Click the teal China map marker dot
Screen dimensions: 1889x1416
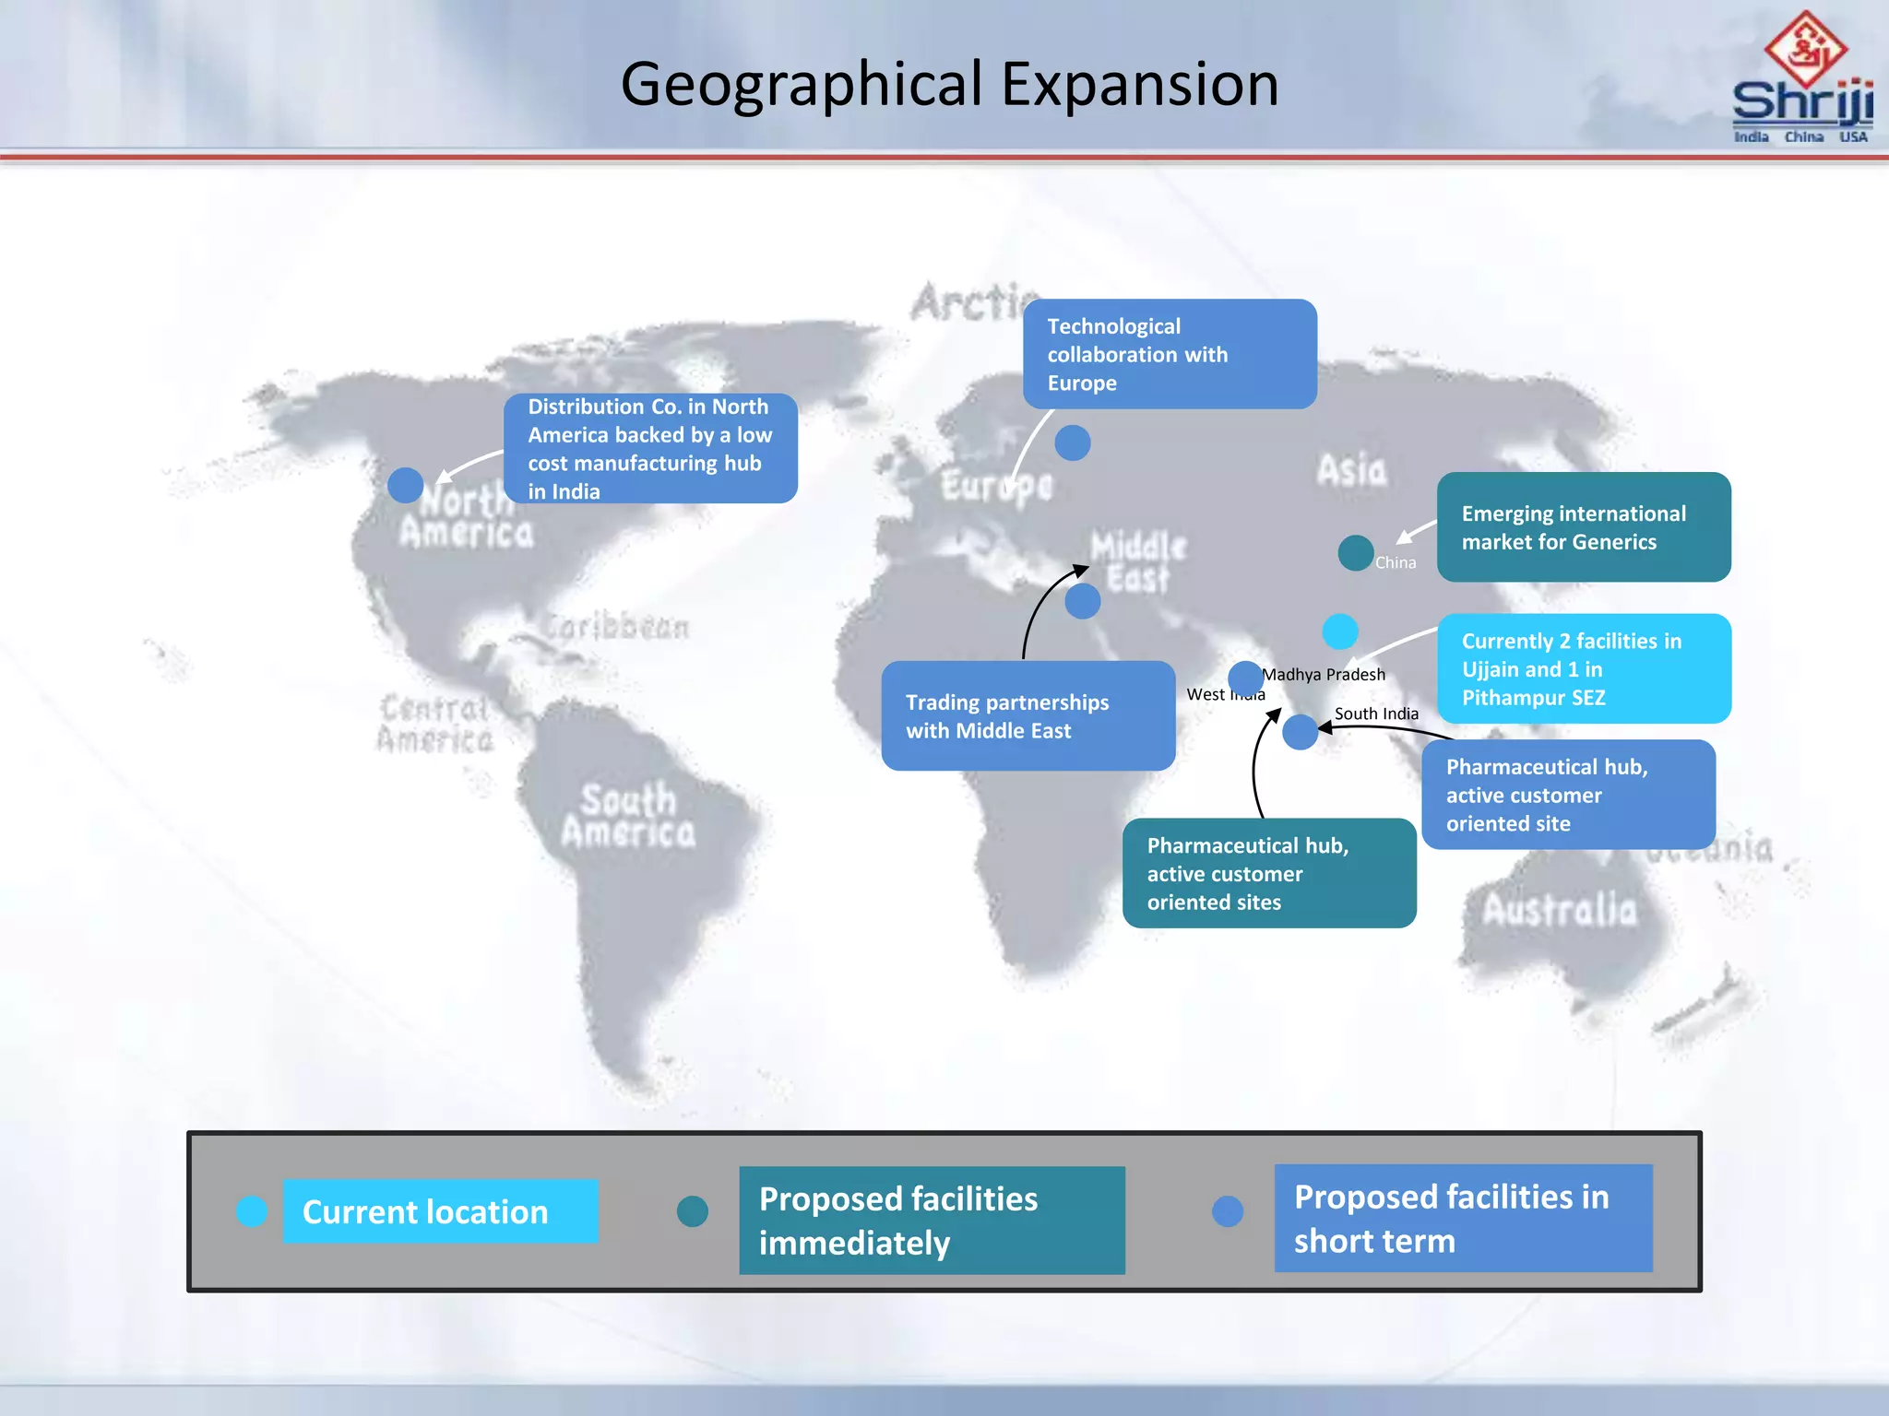pyautogui.click(x=1355, y=553)
